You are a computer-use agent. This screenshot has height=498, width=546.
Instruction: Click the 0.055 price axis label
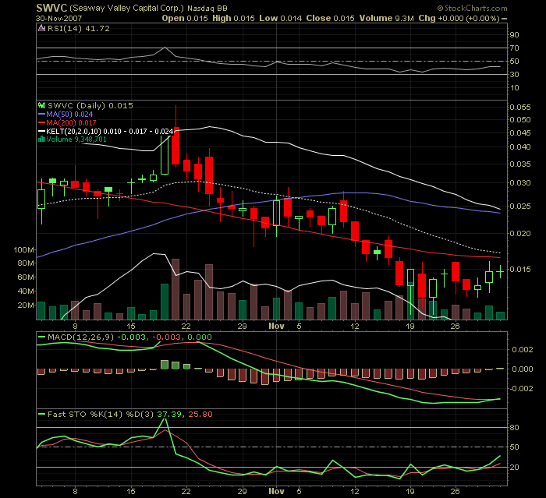tap(520, 108)
